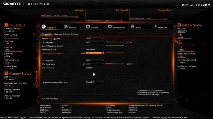This screenshot has width=213, height=119.
Task: Click CPU Clock Ratio slider increase arrow
Action: coord(125,64)
